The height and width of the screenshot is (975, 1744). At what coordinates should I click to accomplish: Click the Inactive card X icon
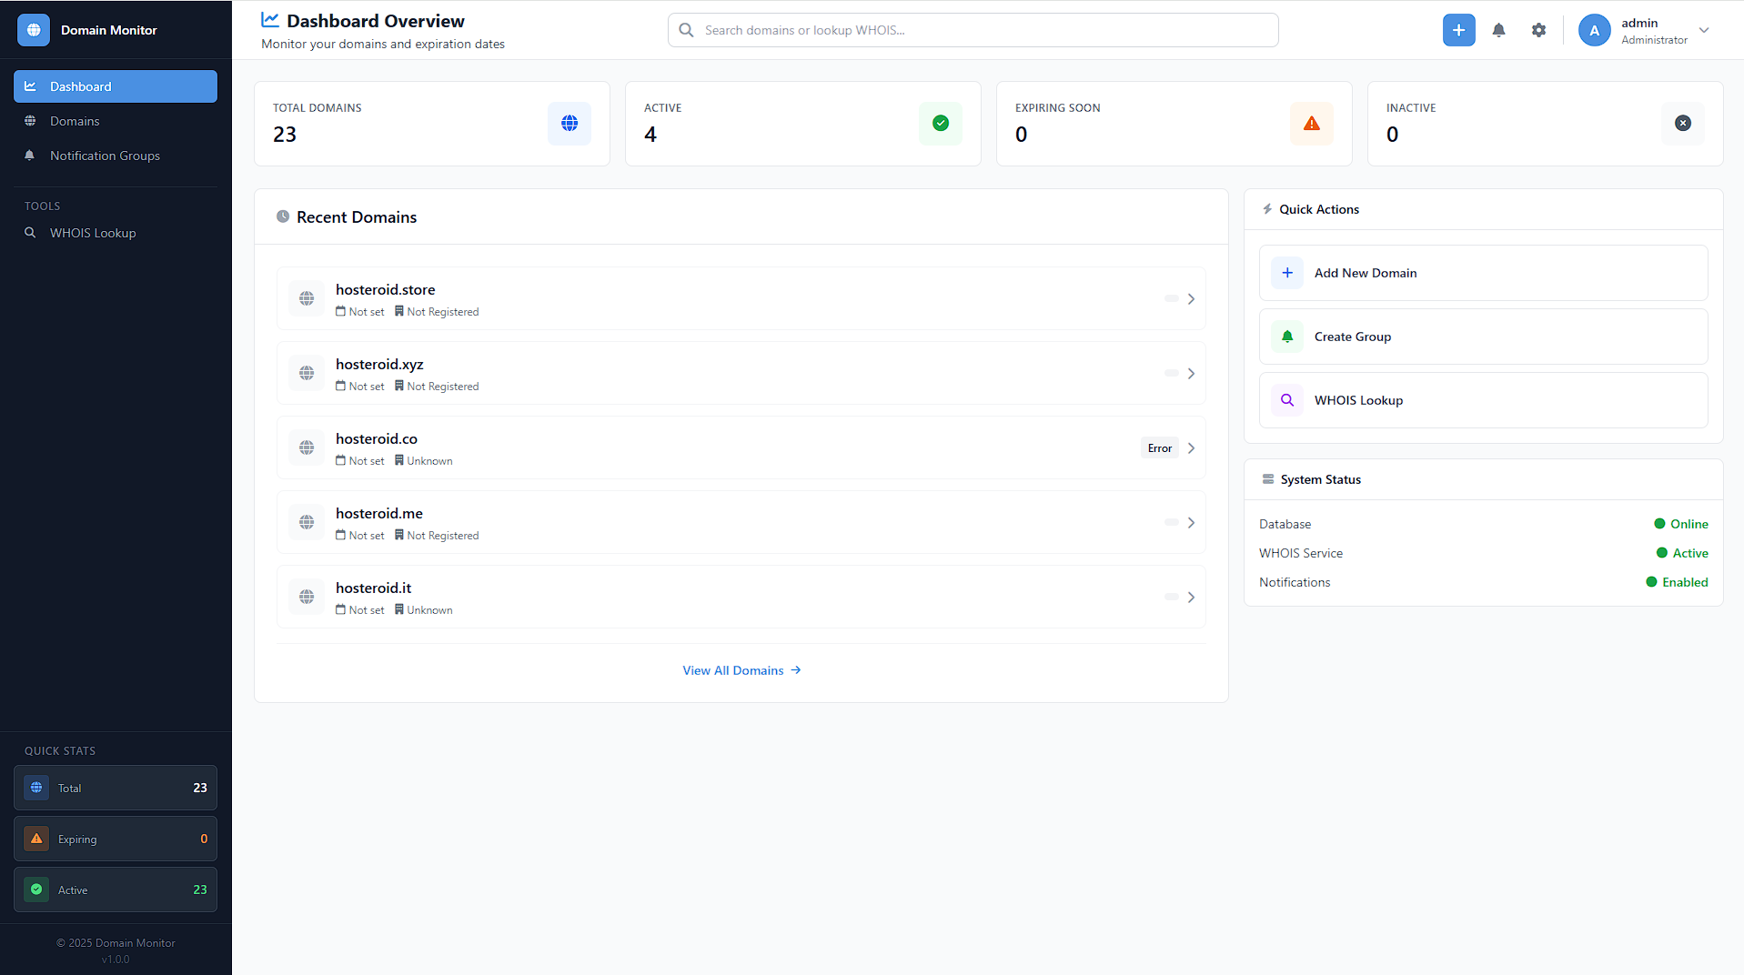tap(1682, 124)
